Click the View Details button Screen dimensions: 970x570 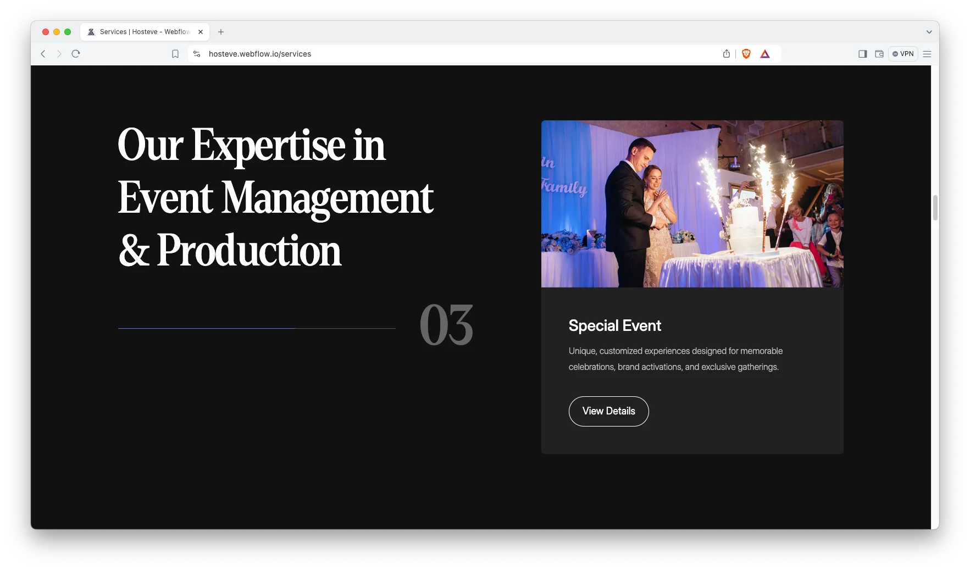coord(608,411)
